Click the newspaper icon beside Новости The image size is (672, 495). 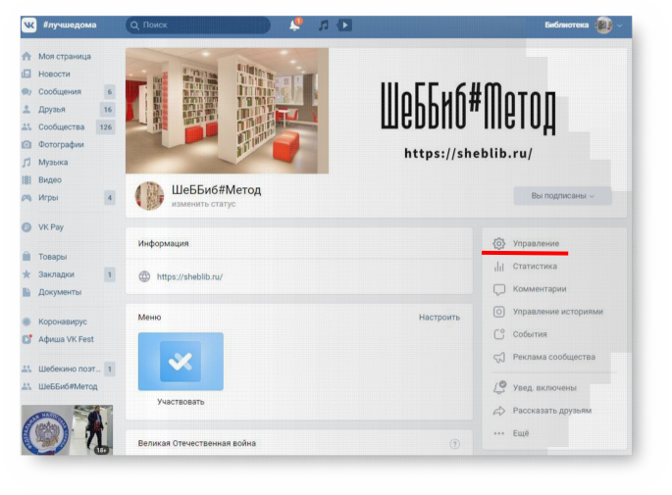point(26,74)
